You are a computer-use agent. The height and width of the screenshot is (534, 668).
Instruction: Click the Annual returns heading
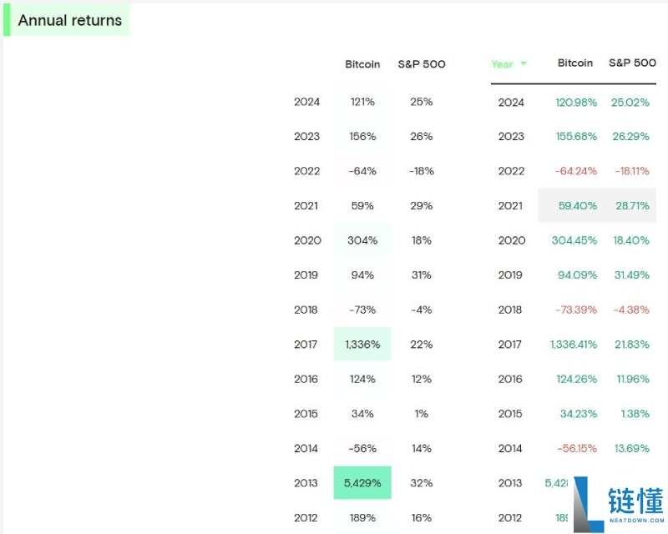click(x=69, y=21)
